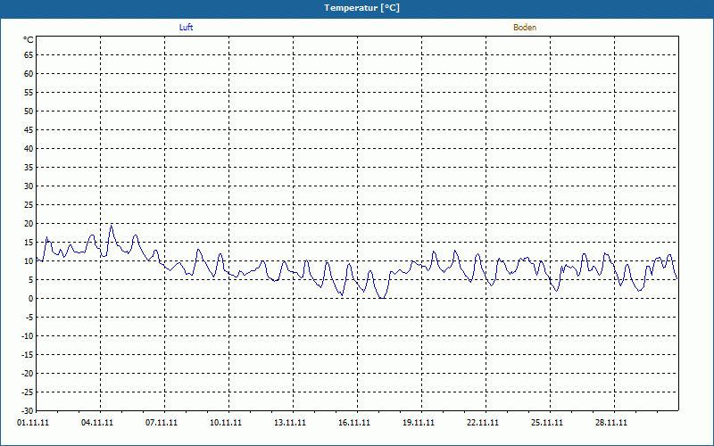Click the Luft legend label
Viewport: 714px width, 446px height.
[187, 28]
